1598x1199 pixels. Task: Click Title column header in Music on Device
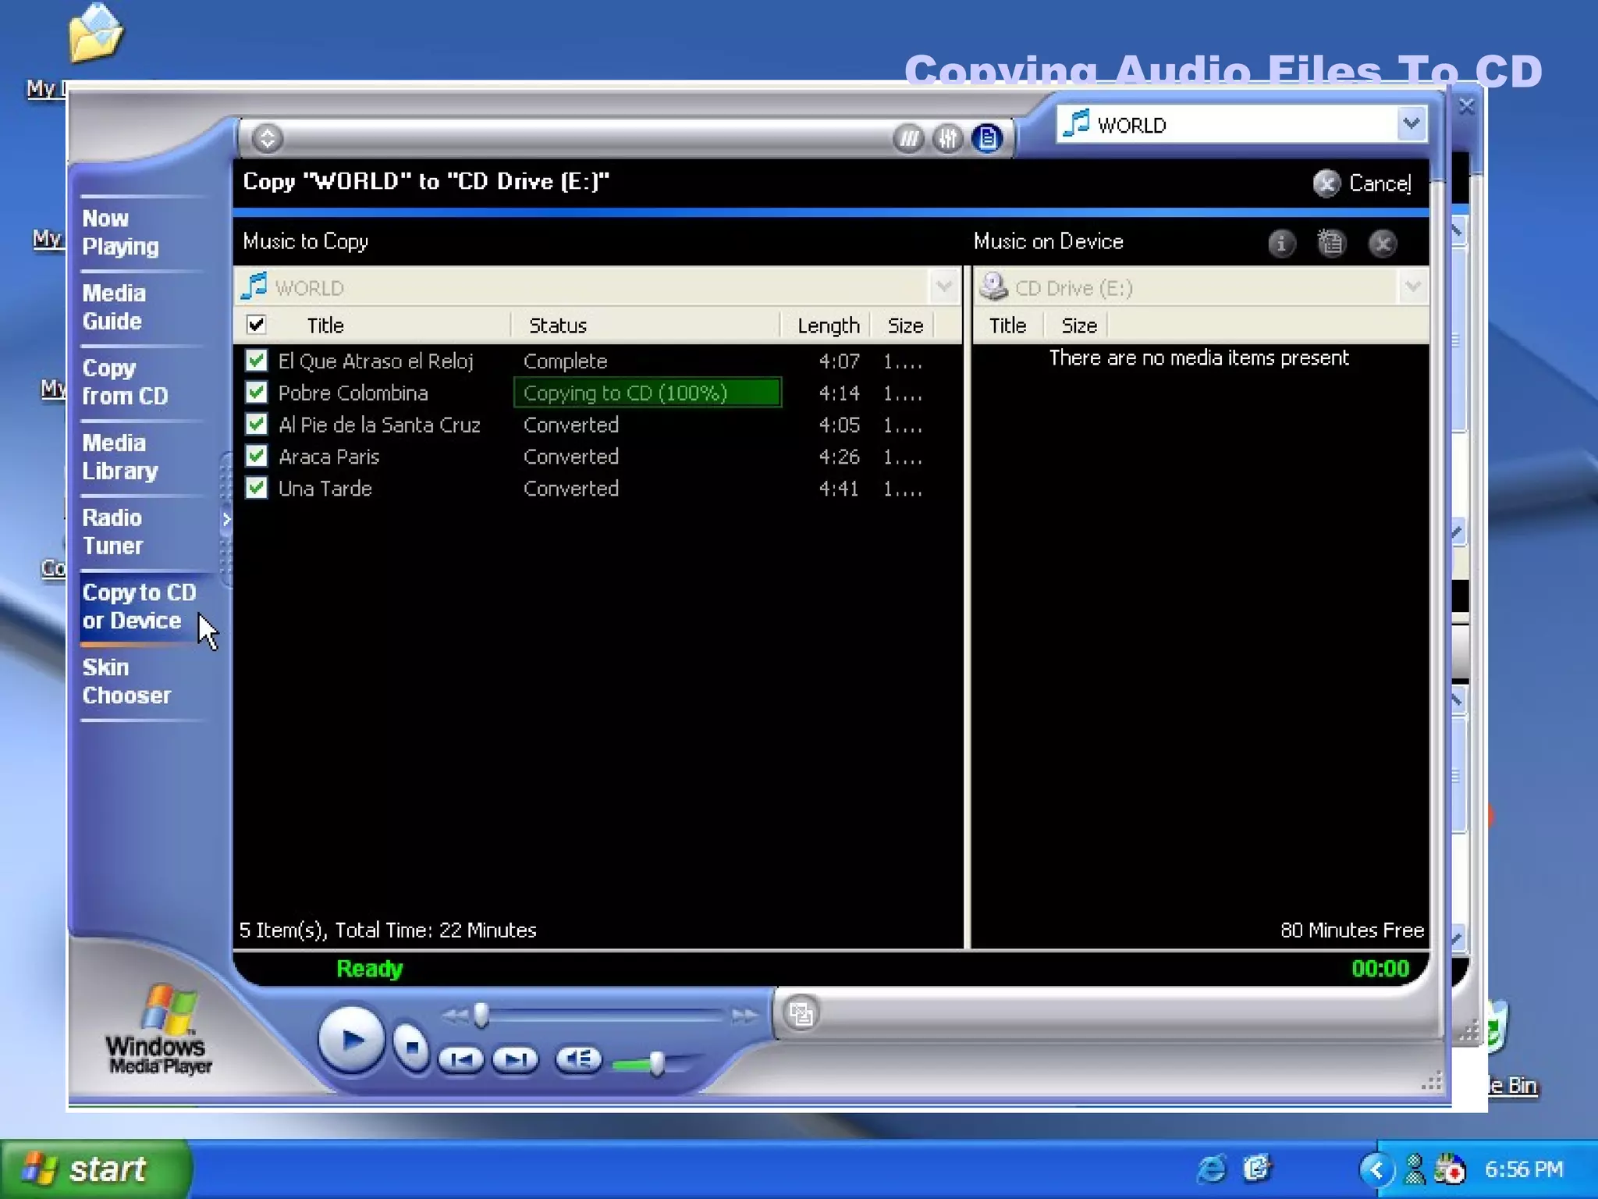coord(1007,325)
